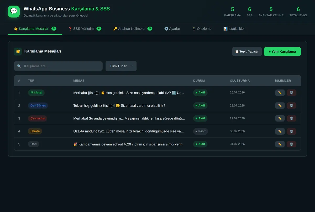This screenshot has width=315, height=212.
Task: Focus the Karşılama ara search field
Action: [x=58, y=66]
